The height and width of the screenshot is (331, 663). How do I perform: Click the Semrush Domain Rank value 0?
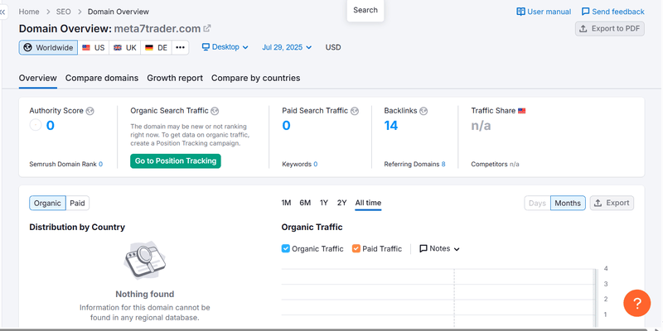tap(100, 164)
